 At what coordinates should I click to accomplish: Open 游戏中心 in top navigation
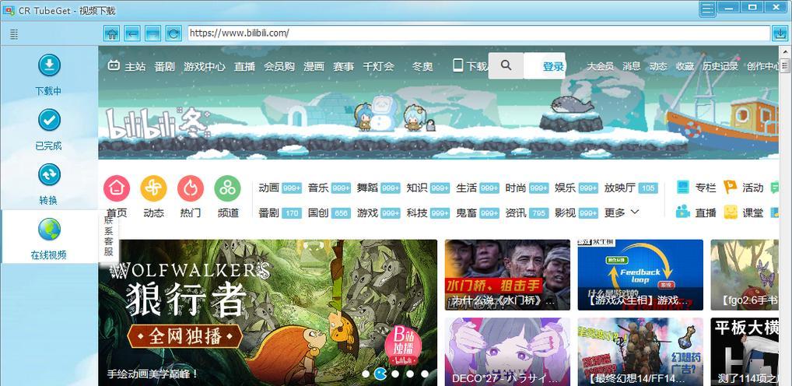(x=204, y=66)
